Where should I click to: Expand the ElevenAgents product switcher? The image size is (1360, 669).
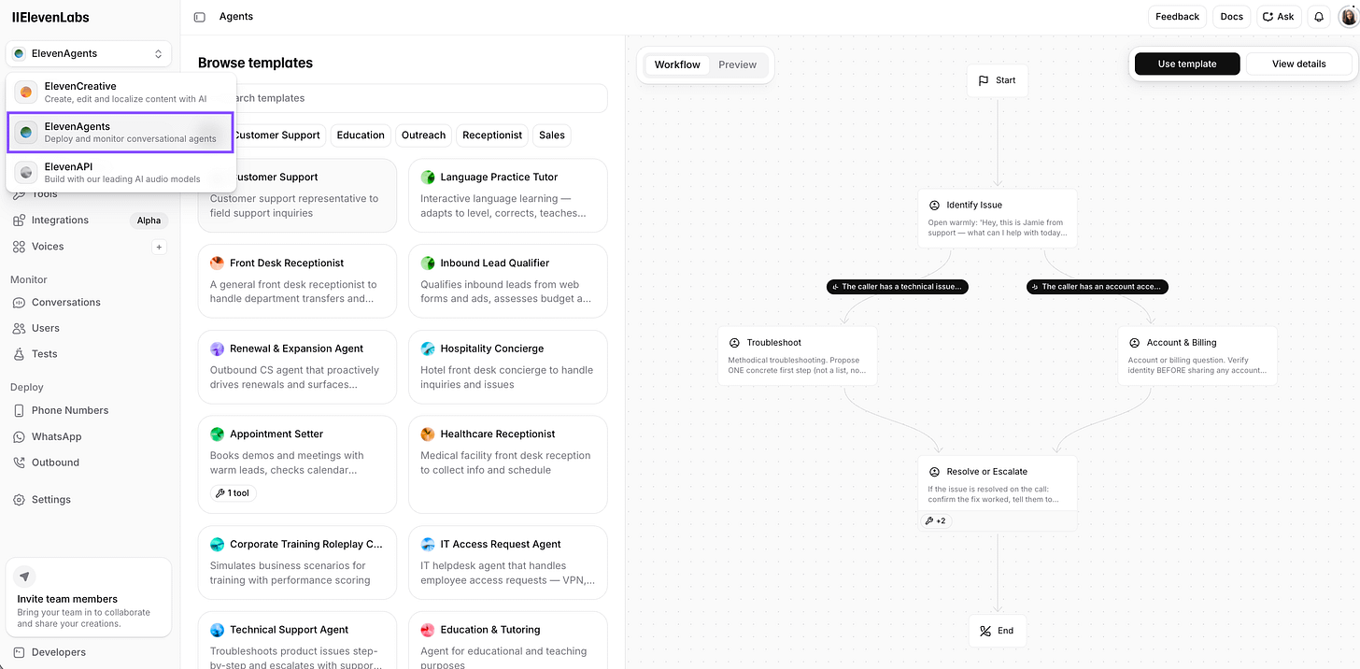(x=89, y=54)
